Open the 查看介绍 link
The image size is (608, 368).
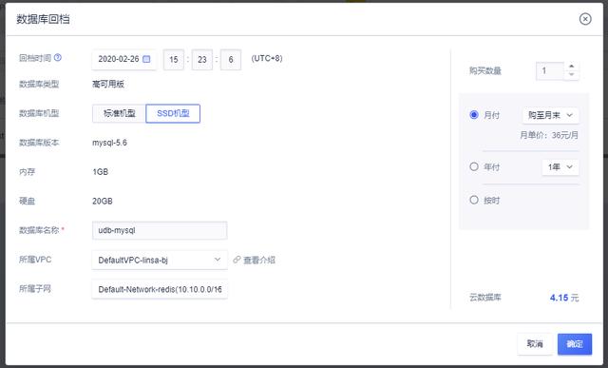(259, 260)
